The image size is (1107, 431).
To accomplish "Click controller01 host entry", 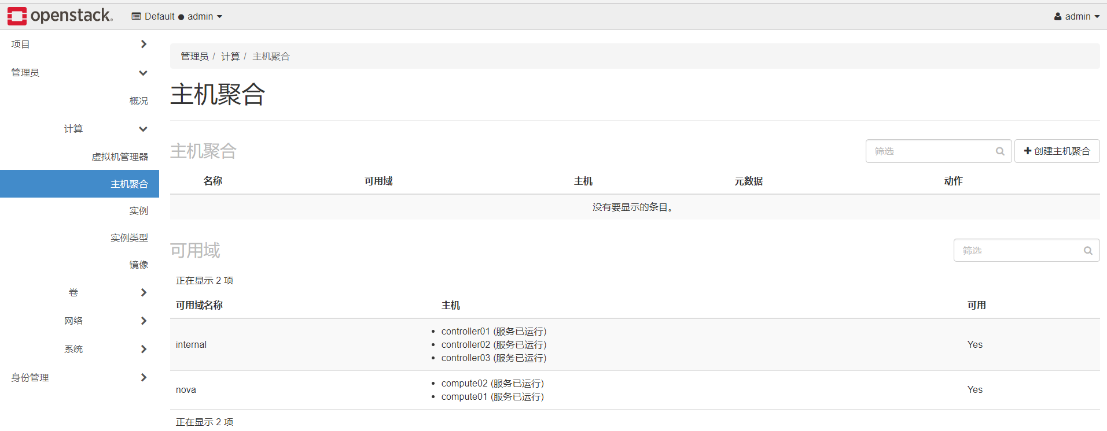I will [494, 332].
